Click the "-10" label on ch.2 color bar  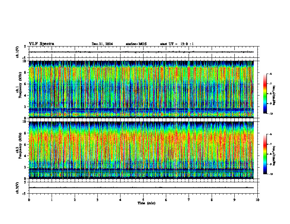pyautogui.click(x=271, y=174)
